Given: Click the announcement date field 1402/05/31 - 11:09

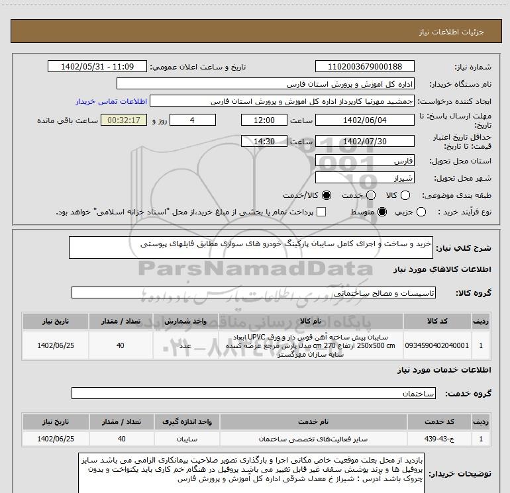Looking at the screenshot, I should [x=97, y=67].
